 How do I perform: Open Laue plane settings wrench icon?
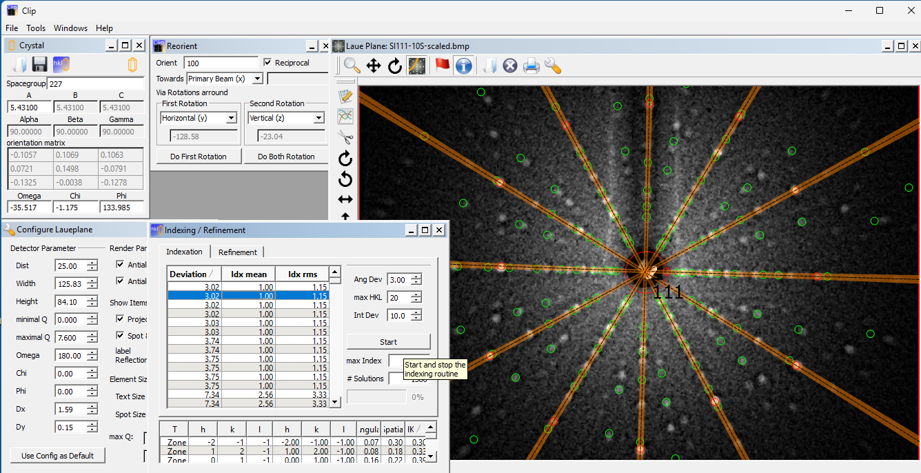tap(552, 66)
